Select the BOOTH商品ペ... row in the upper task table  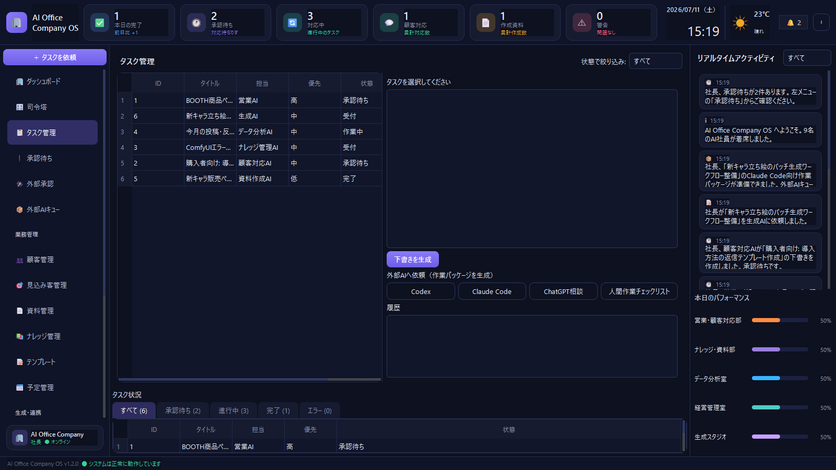[x=250, y=100]
